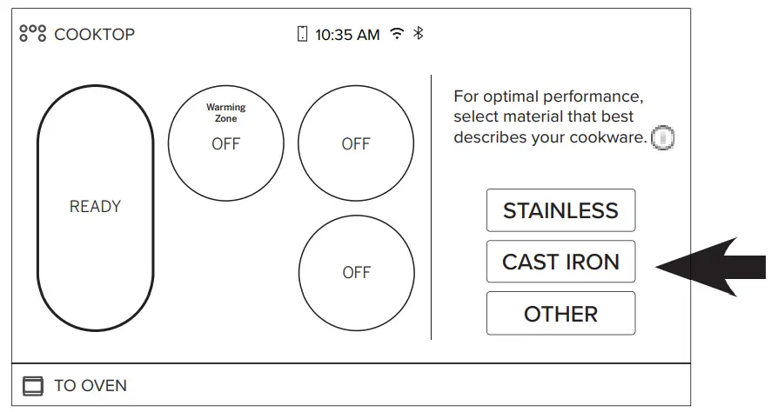Tap the COOKTOP title label
Viewport: 771px width, 412px height.
pos(94,35)
